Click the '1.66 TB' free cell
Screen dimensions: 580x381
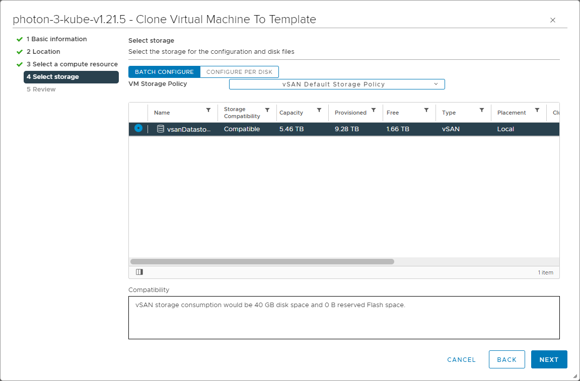click(398, 129)
